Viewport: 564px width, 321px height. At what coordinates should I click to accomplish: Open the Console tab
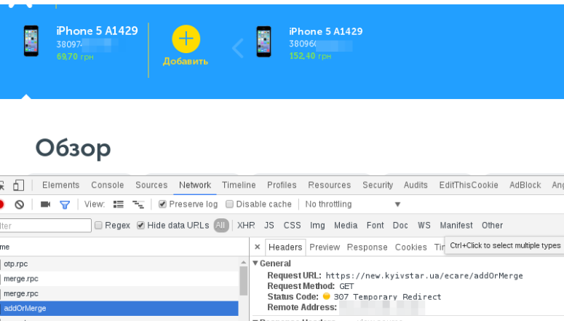coord(108,185)
